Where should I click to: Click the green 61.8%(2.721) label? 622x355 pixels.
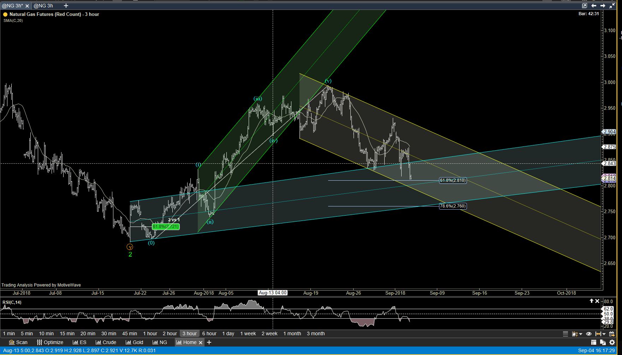click(166, 227)
